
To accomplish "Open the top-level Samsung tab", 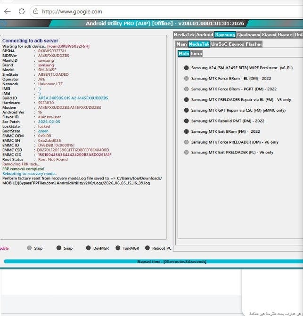I will tap(225, 35).
